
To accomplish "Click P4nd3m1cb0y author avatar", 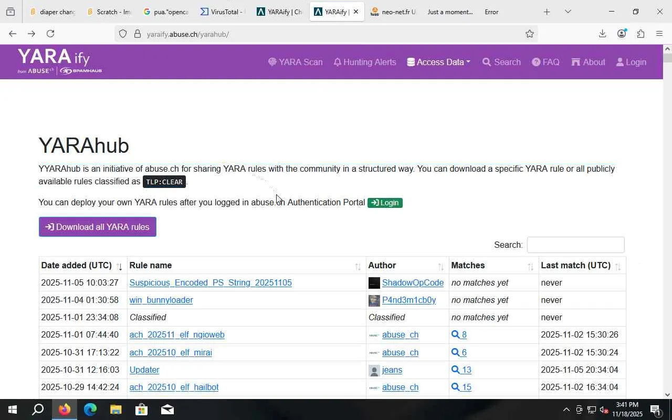I will point(374,300).
